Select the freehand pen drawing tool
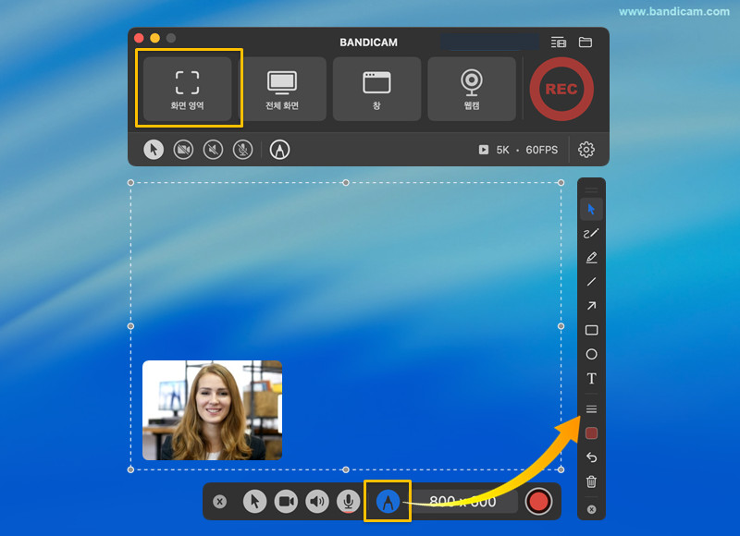 click(x=591, y=233)
